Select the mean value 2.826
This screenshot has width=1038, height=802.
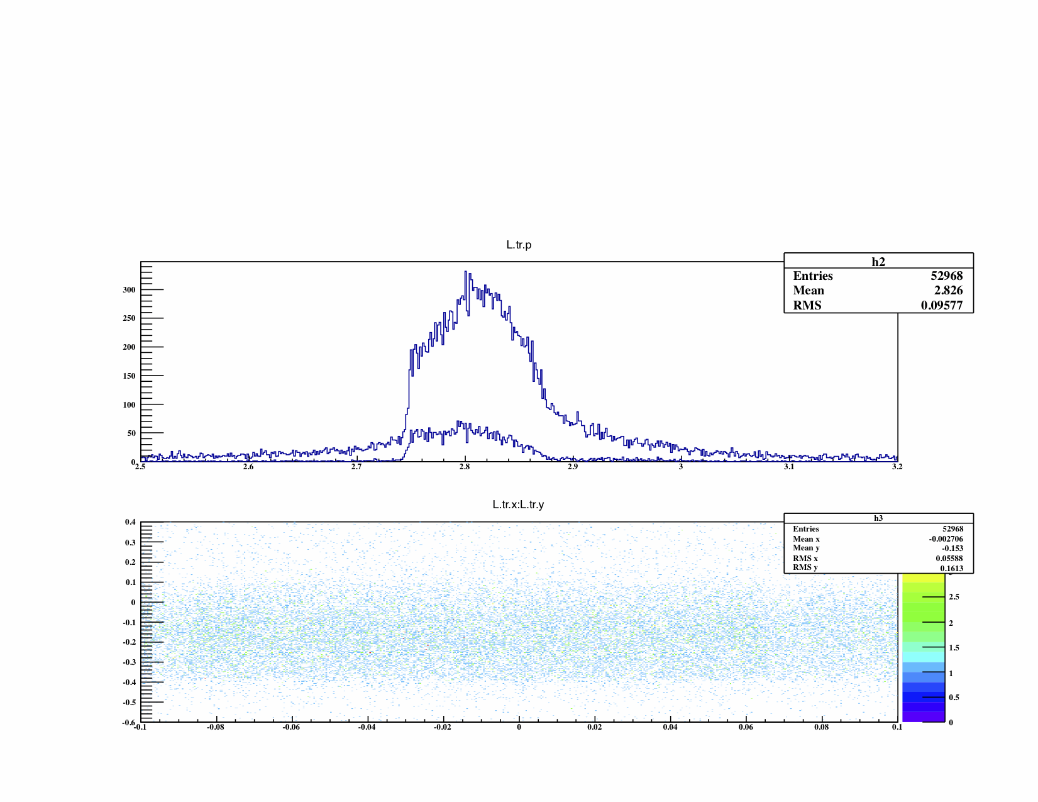point(948,291)
